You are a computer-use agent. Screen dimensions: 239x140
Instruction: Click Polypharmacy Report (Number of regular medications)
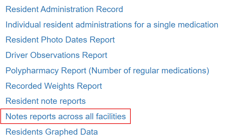pos(107,71)
